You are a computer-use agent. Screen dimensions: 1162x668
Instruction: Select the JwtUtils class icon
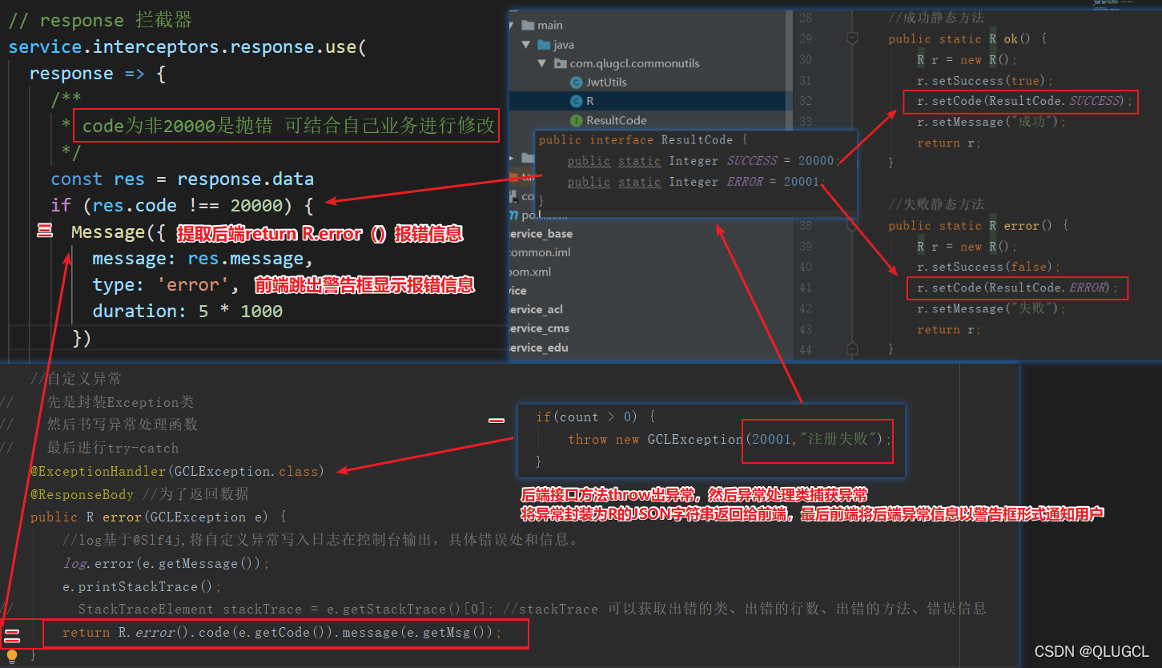point(576,82)
